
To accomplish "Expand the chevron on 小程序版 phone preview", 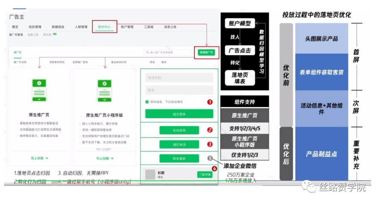I will click(x=104, y=100).
